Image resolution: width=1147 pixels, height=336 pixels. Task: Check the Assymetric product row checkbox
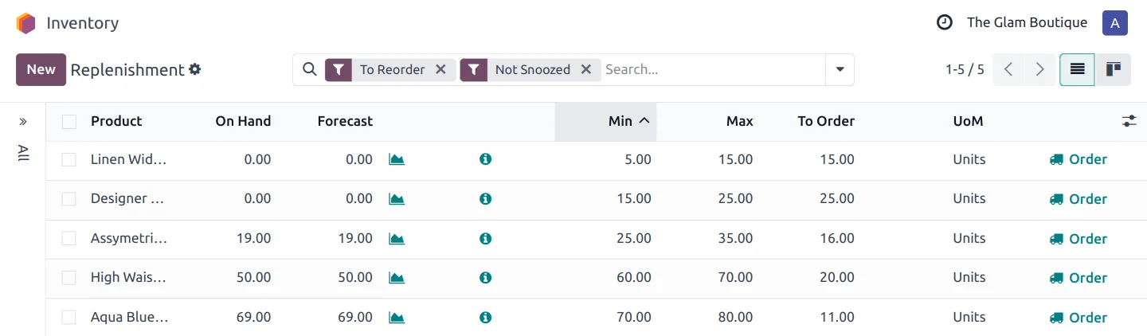pos(69,238)
